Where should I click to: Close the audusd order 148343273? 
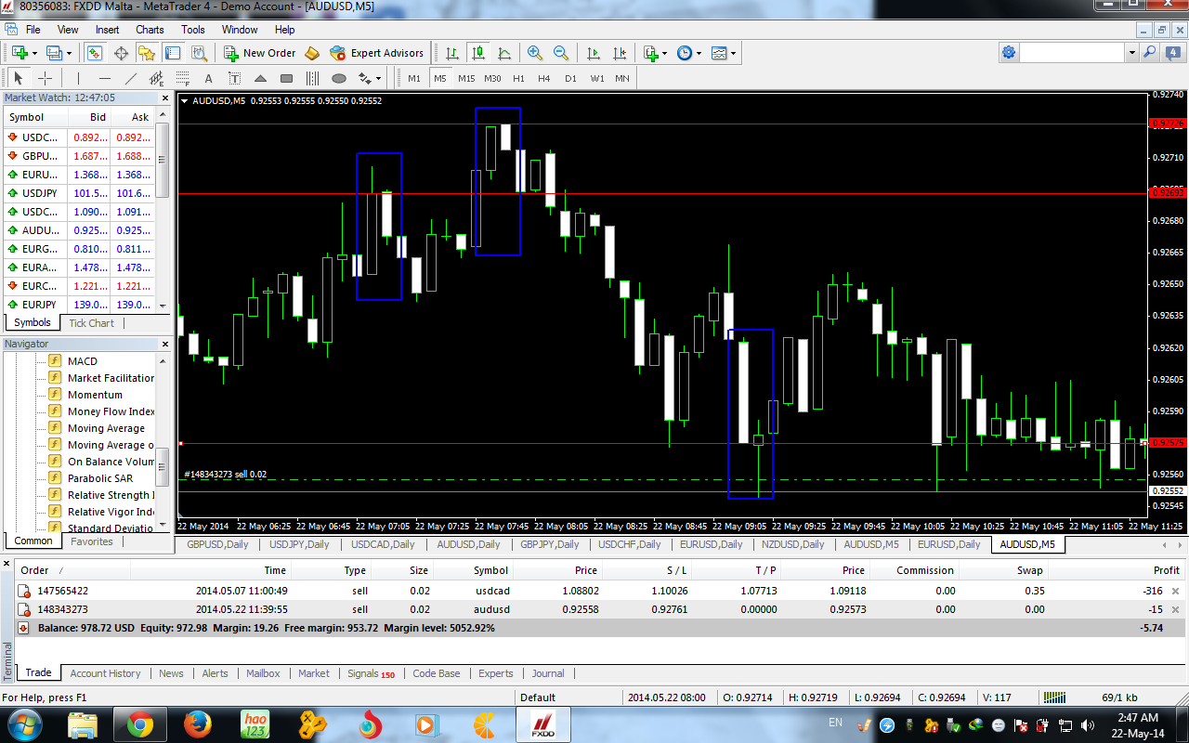(x=1175, y=609)
